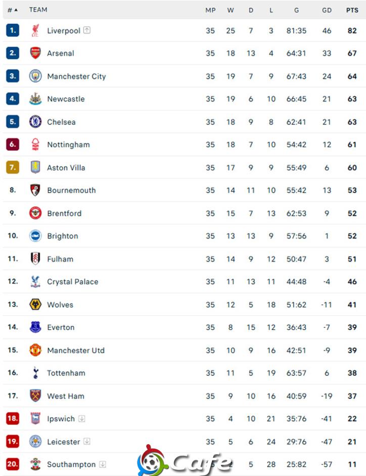Click the promotion arrow icon beside Liverpool
The width and height of the screenshot is (366, 476).
[87, 30]
